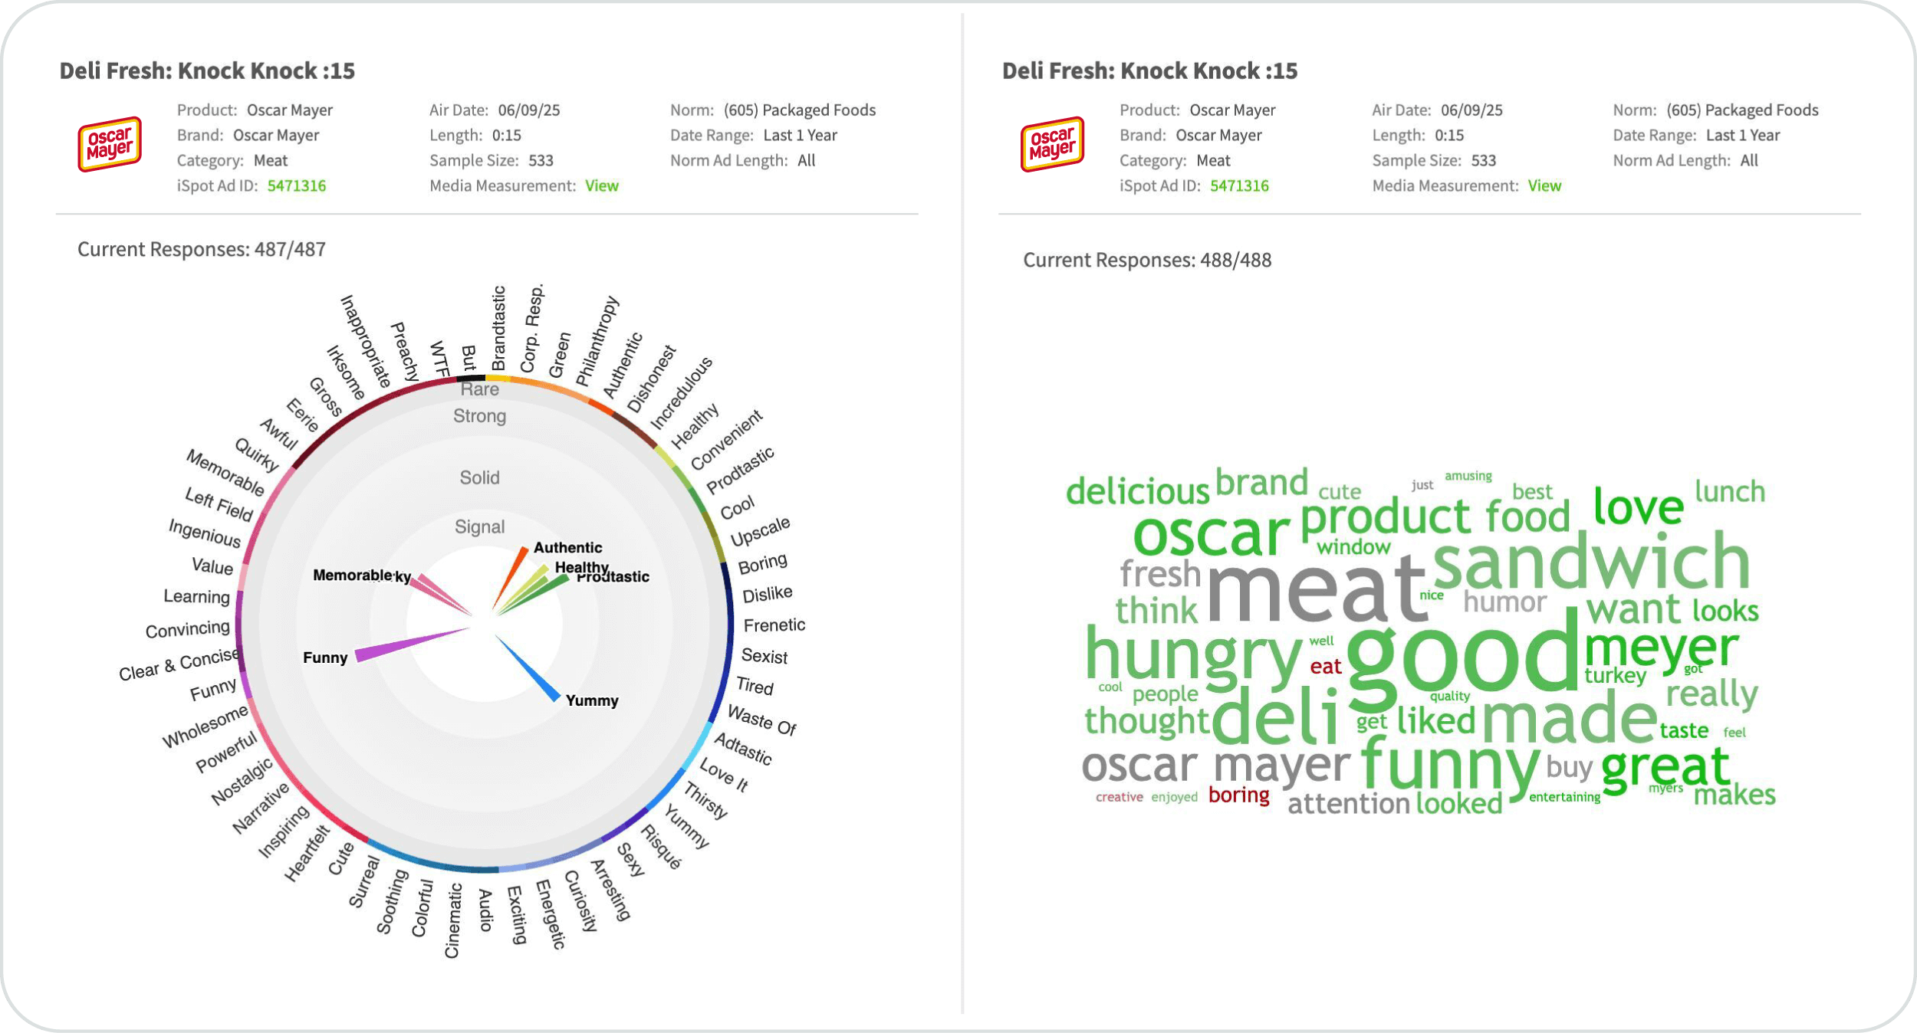
Task: Open iSpot Ad ID 5471316 link on right
Action: click(1239, 185)
